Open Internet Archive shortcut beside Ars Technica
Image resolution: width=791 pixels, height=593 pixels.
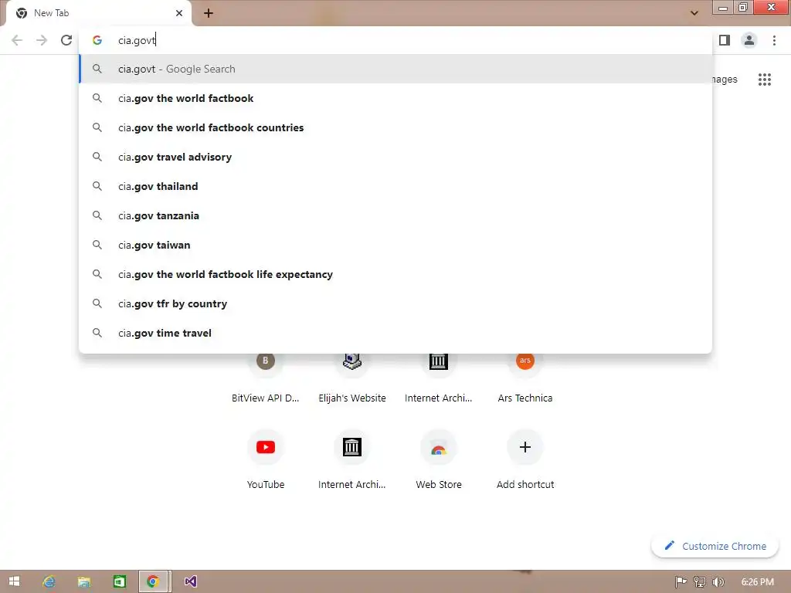(439, 378)
